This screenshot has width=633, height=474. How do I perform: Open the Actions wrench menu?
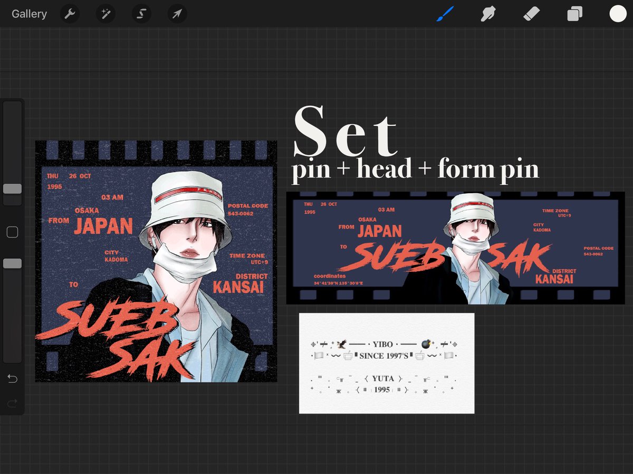[70, 14]
